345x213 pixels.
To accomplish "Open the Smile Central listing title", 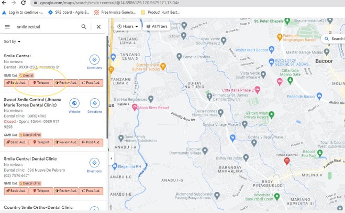I will click(17, 56).
